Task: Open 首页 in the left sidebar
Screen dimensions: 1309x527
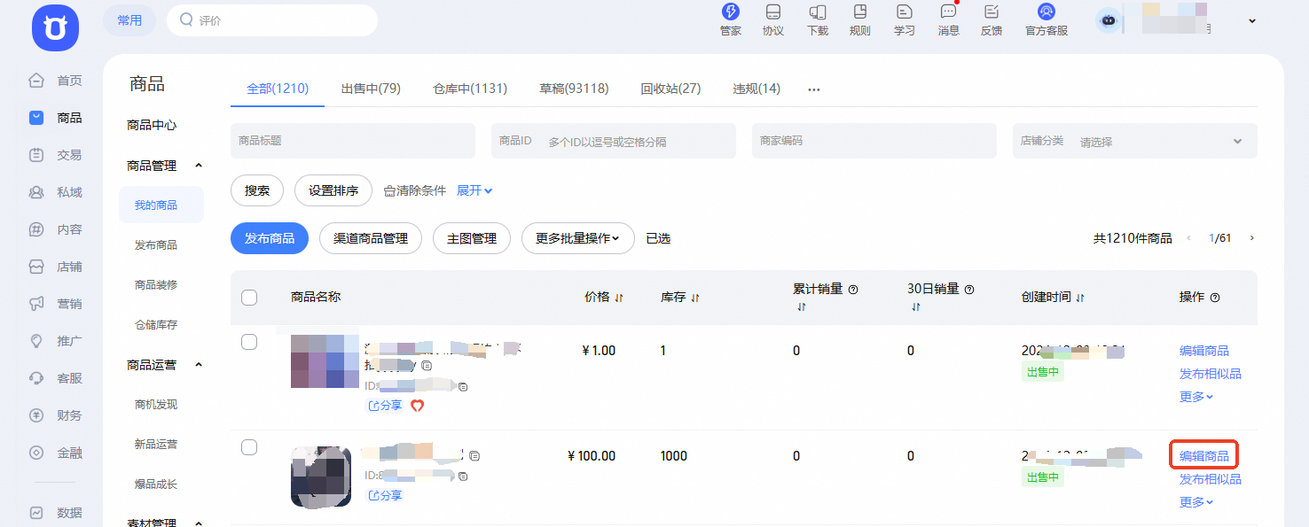Action: click(56, 81)
